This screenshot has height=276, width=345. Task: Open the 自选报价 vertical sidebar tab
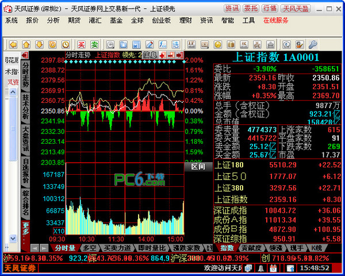(25, 171)
